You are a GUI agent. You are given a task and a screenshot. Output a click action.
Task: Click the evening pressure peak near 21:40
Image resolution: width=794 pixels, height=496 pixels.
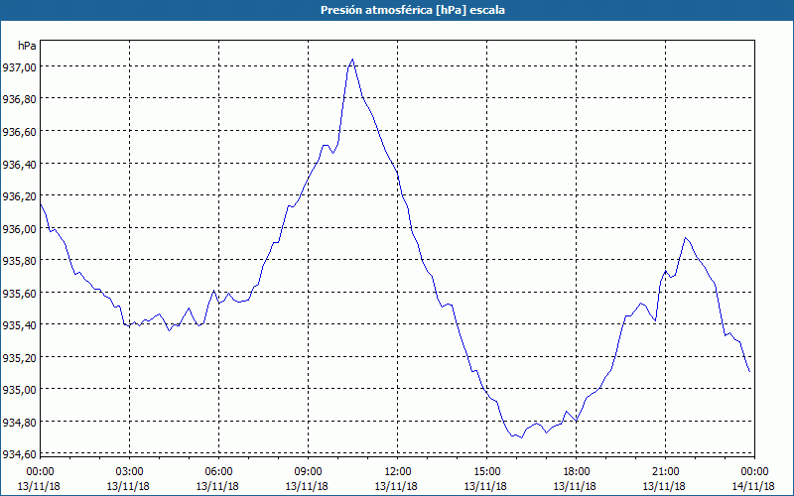click(x=685, y=238)
